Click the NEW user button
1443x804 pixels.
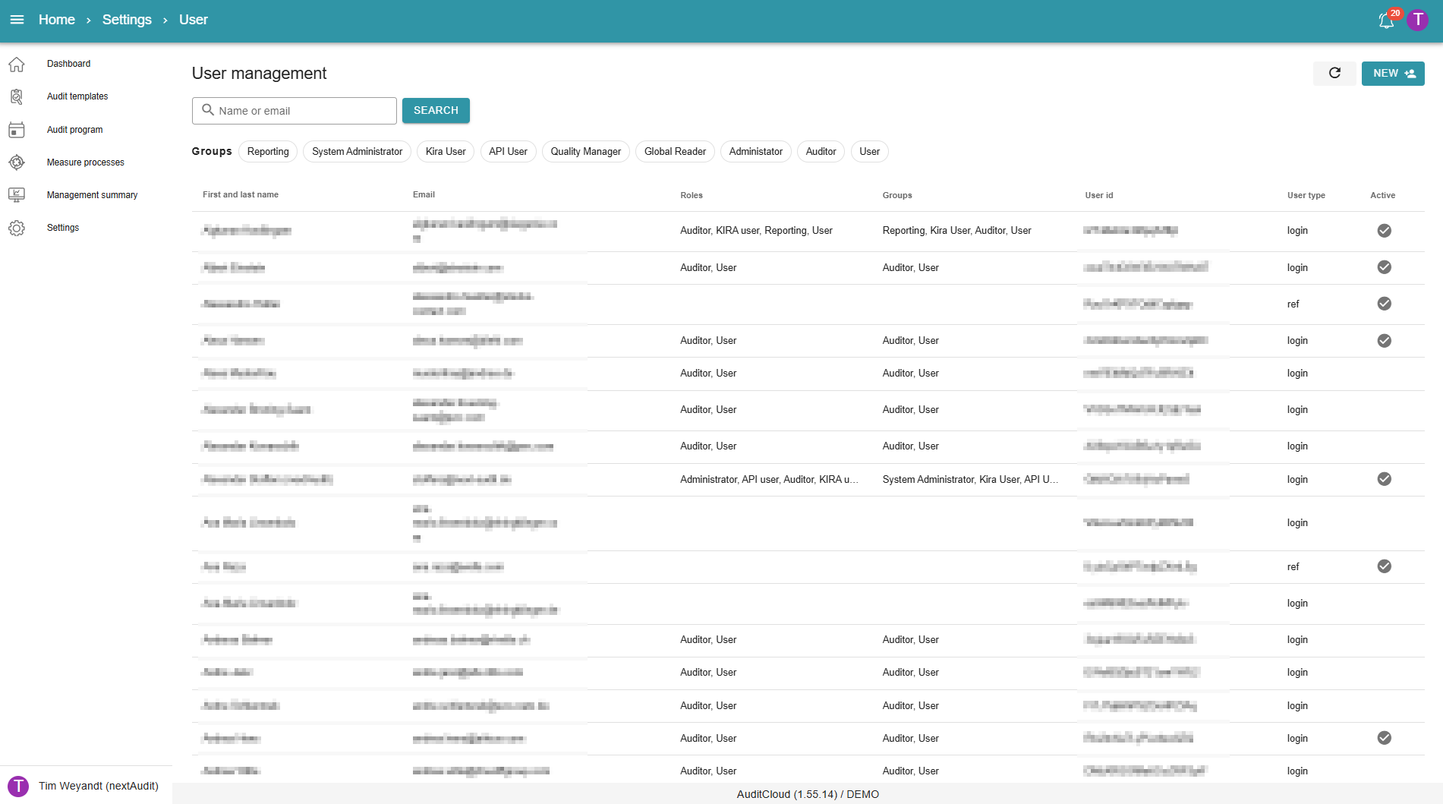click(x=1392, y=74)
